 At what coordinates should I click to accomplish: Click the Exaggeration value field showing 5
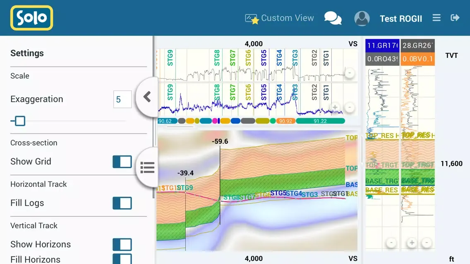pyautogui.click(x=122, y=99)
